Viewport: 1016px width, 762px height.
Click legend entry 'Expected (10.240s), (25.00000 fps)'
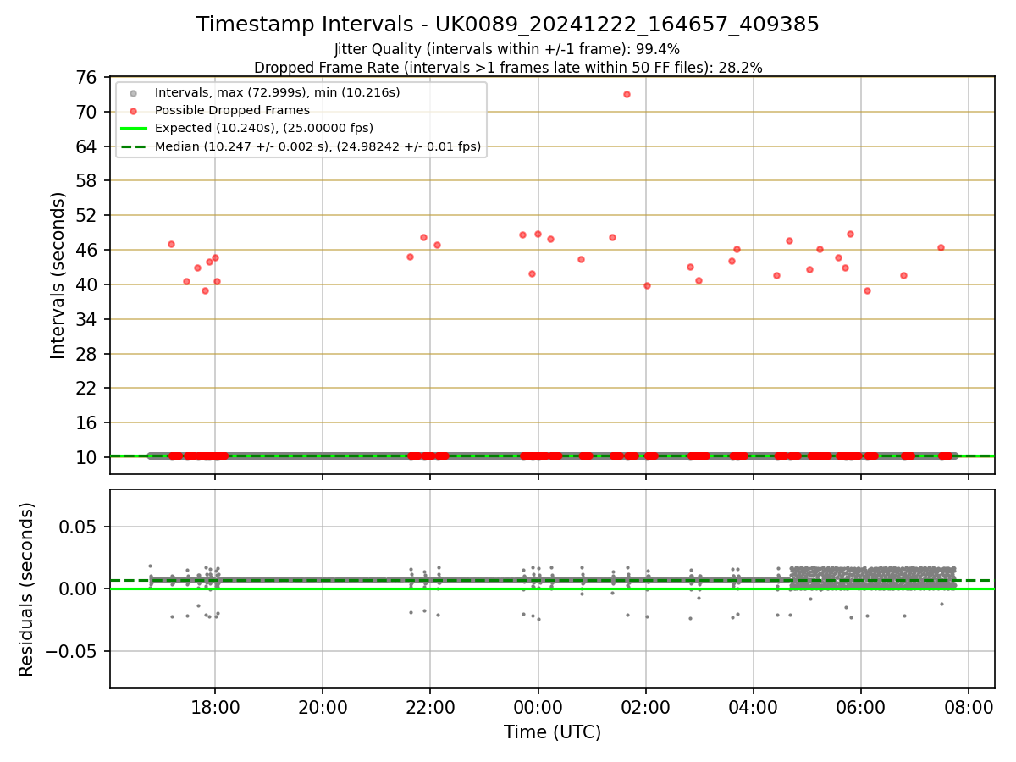[x=264, y=128]
